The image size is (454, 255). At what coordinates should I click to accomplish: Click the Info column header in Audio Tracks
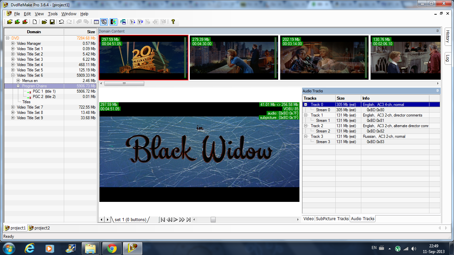(395, 98)
